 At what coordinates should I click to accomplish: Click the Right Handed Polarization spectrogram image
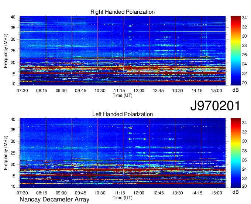pos(123,51)
